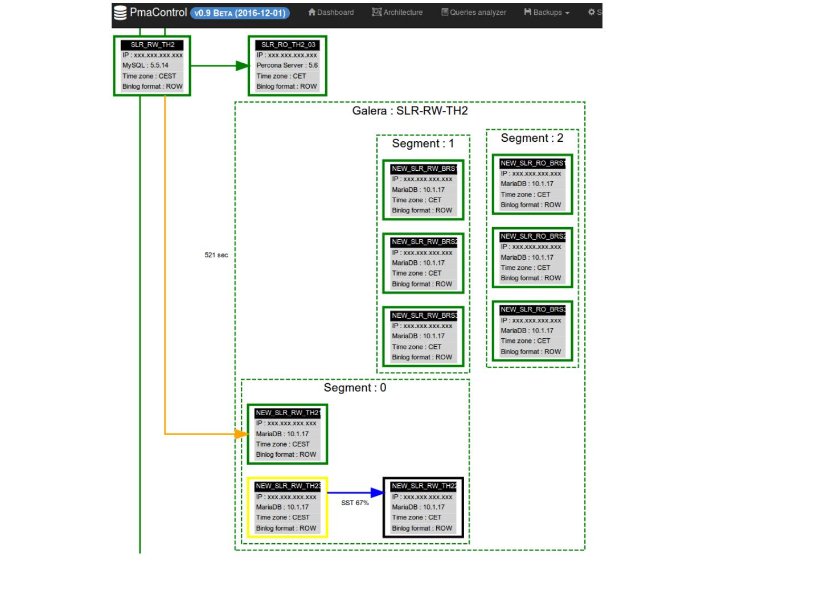820x615 pixels.
Task: Click "Time zone : CEST" in NEW_SLR_RW_TH21 node
Action: [x=288, y=444]
